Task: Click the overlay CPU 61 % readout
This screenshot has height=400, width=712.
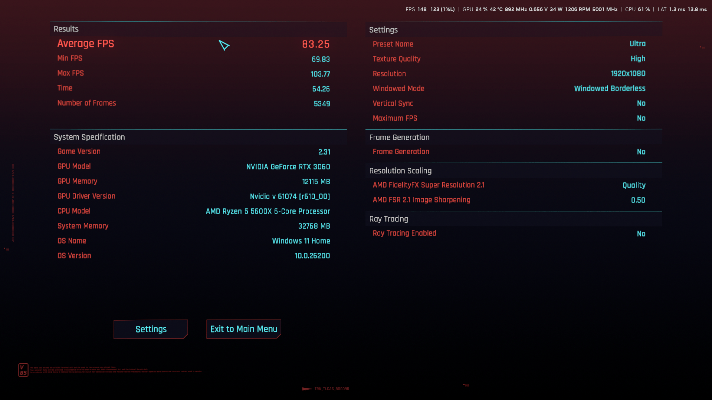Action: click(x=637, y=9)
